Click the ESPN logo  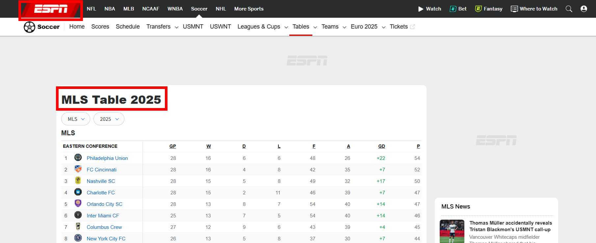51,9
